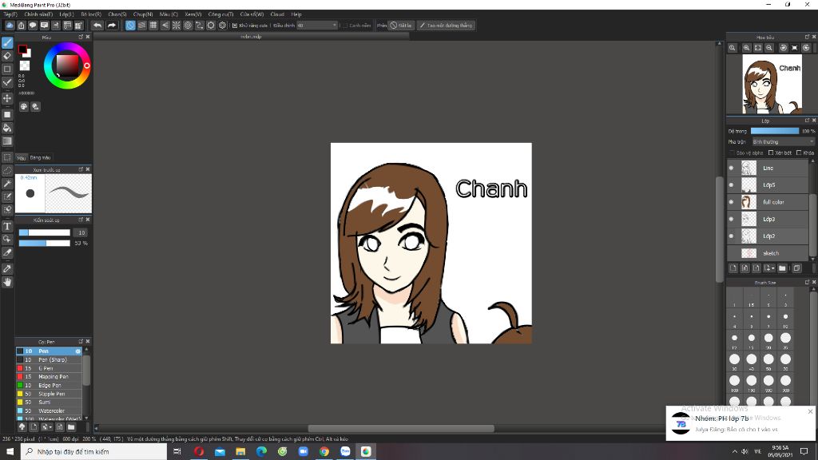
Task: Select the Pen (Sharp) brush
Action: point(49,360)
